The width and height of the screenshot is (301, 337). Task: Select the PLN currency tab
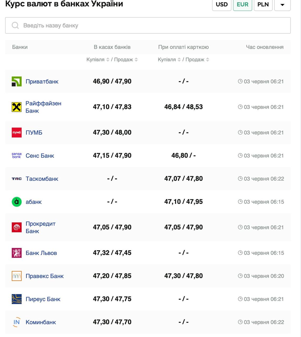[263, 5]
